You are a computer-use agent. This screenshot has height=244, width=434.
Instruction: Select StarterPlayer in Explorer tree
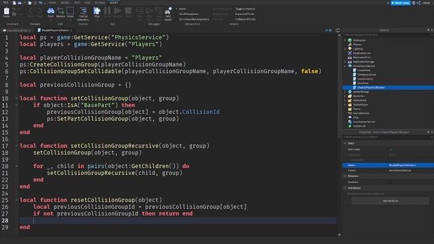click(360, 104)
